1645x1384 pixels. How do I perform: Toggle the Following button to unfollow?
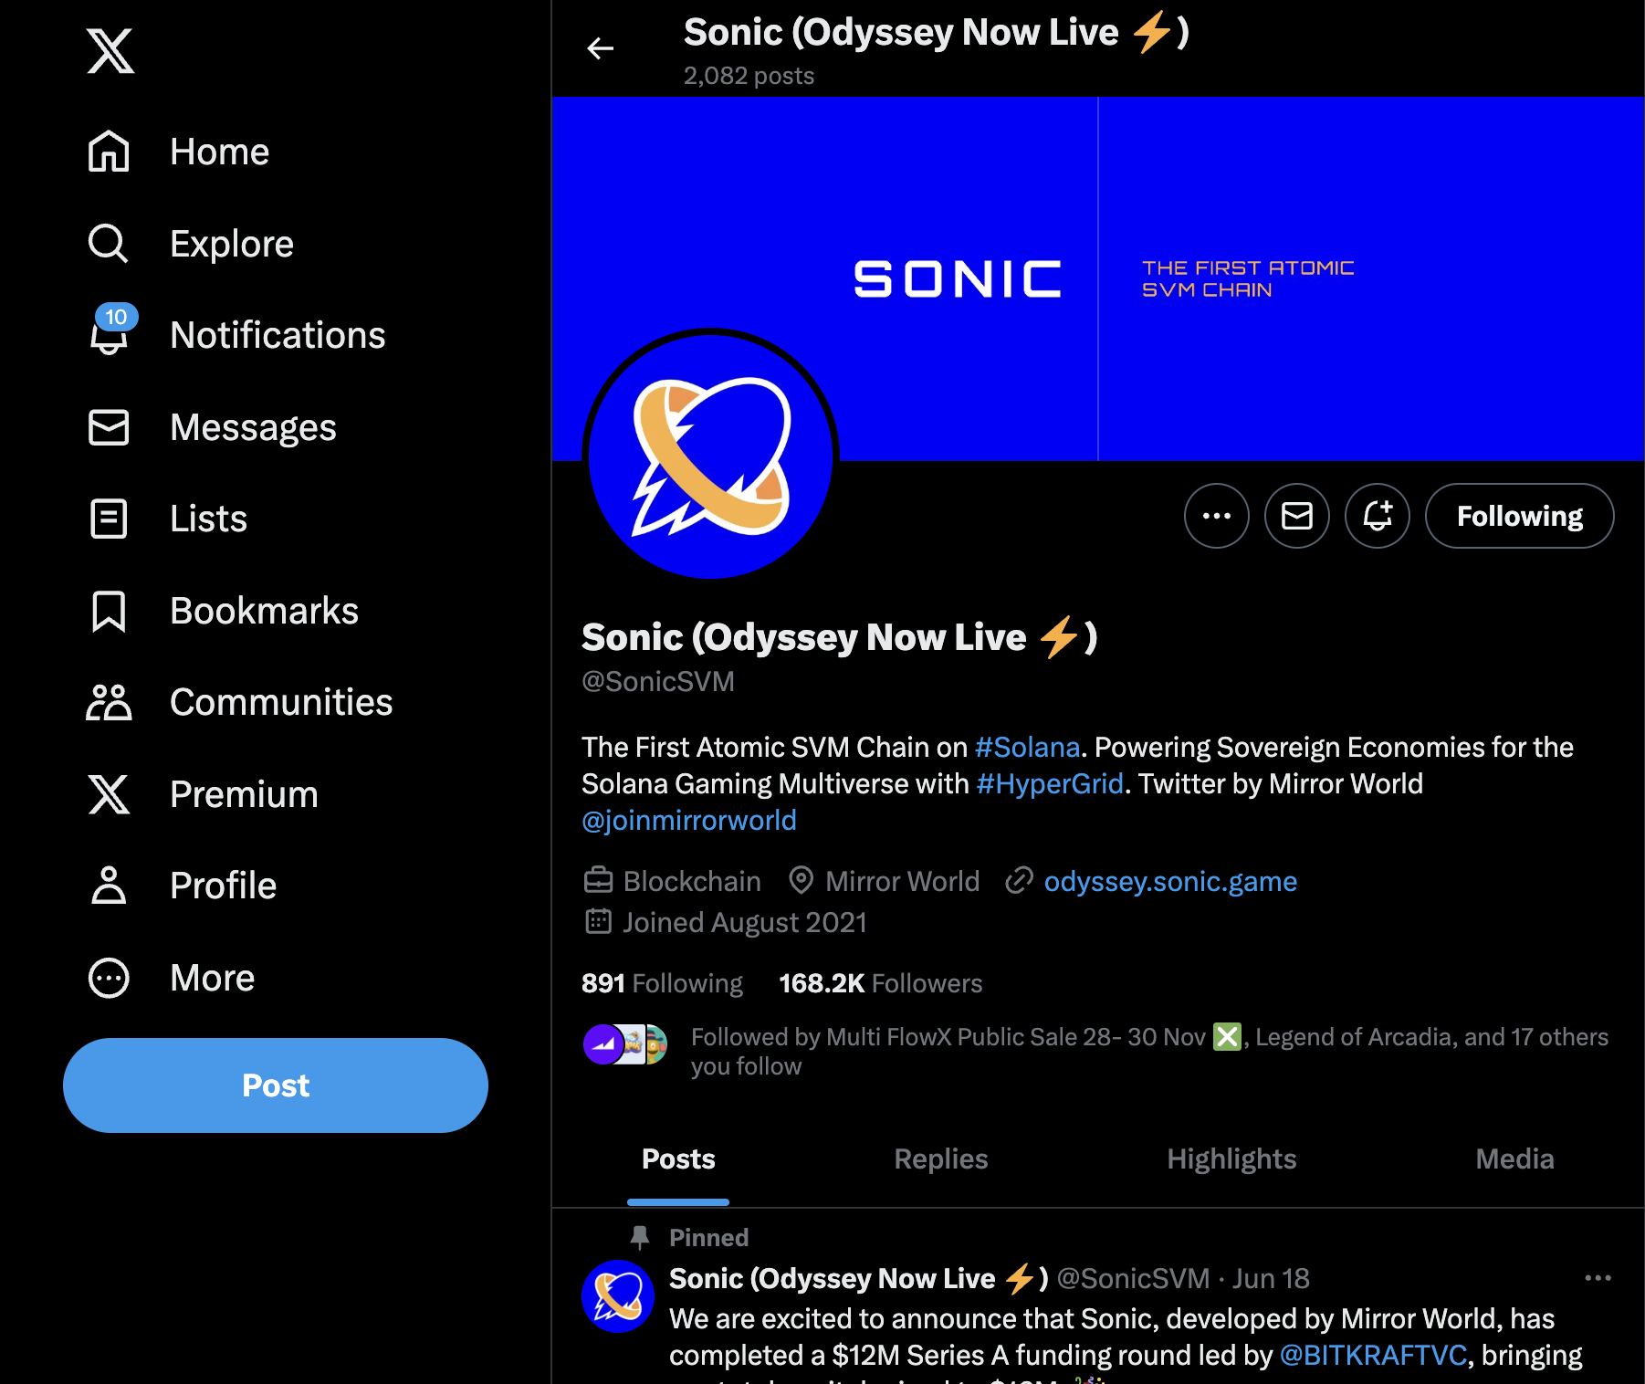1519,516
